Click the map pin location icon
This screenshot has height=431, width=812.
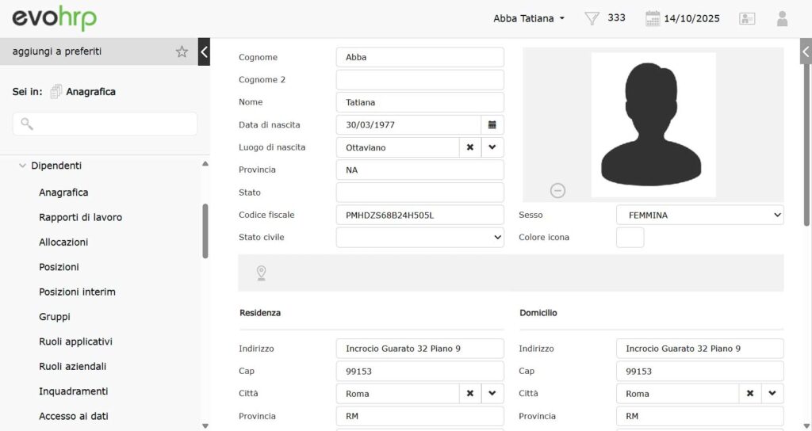point(261,273)
